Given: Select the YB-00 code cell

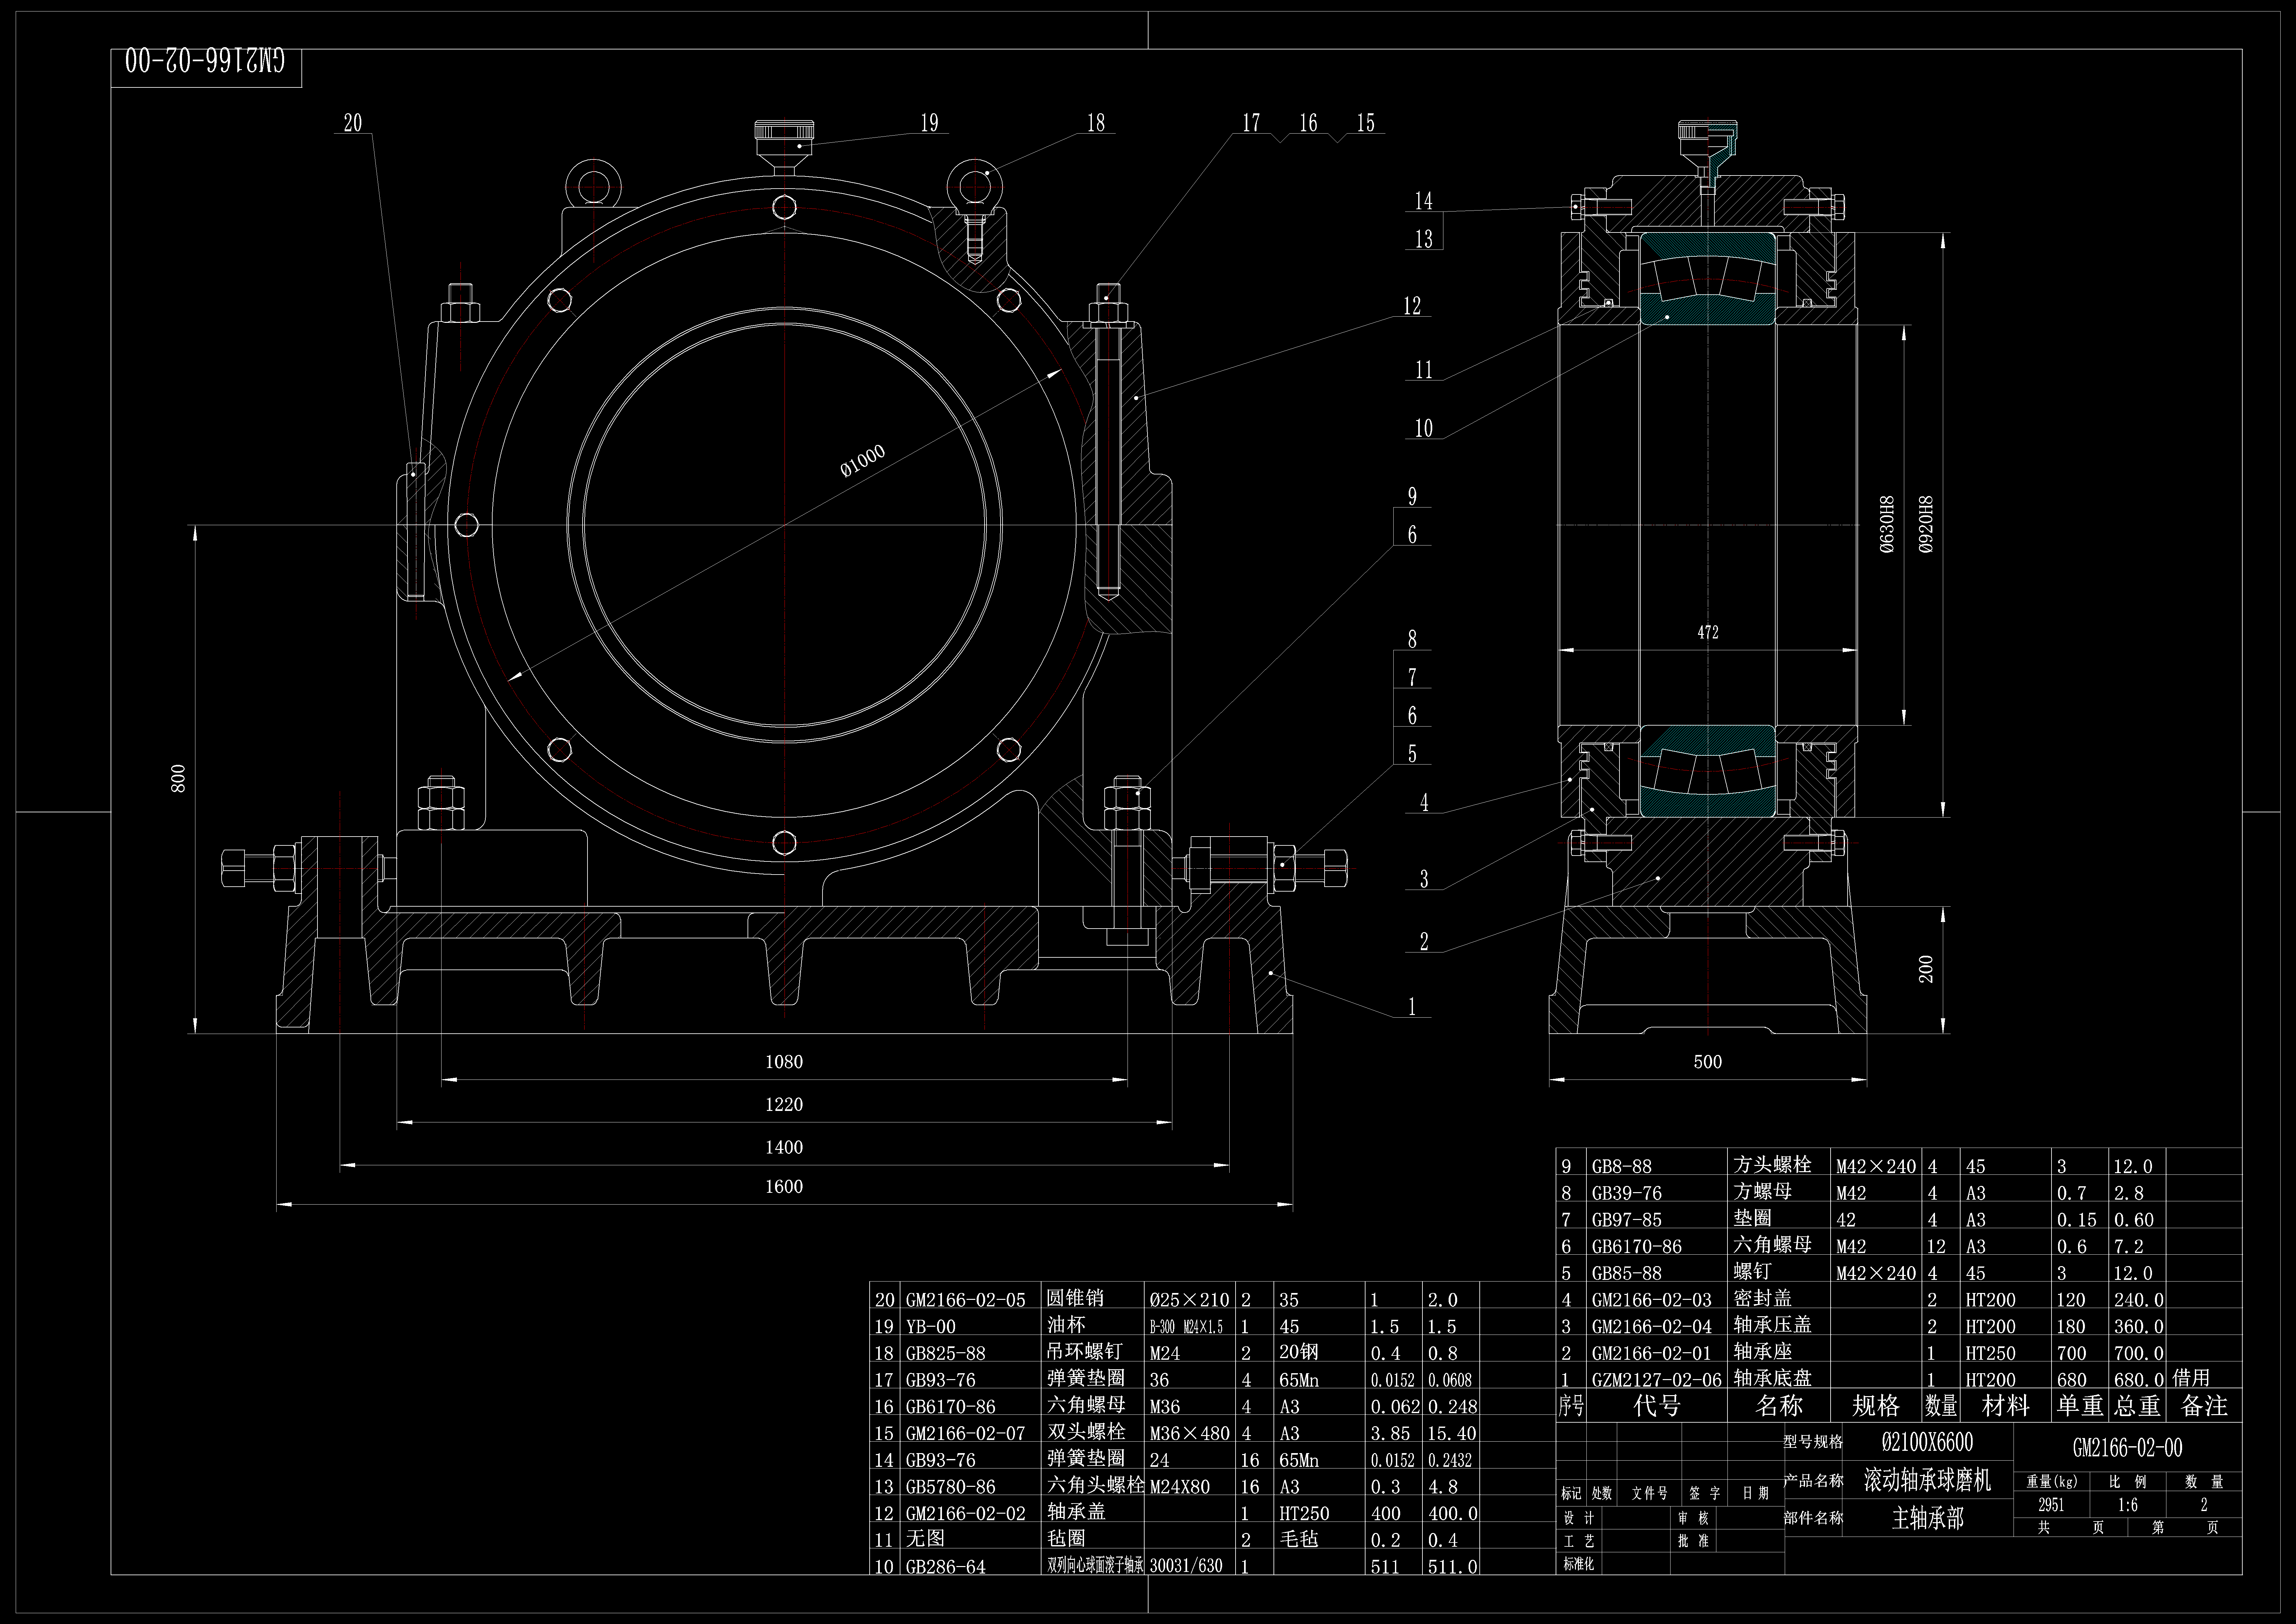Looking at the screenshot, I should click(931, 1327).
